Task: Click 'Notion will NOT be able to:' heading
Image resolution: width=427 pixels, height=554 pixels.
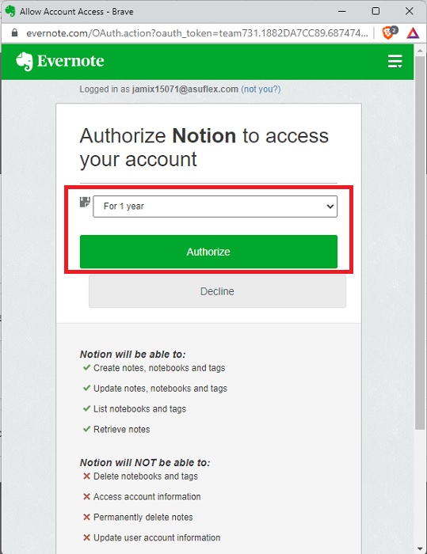Action: point(145,462)
